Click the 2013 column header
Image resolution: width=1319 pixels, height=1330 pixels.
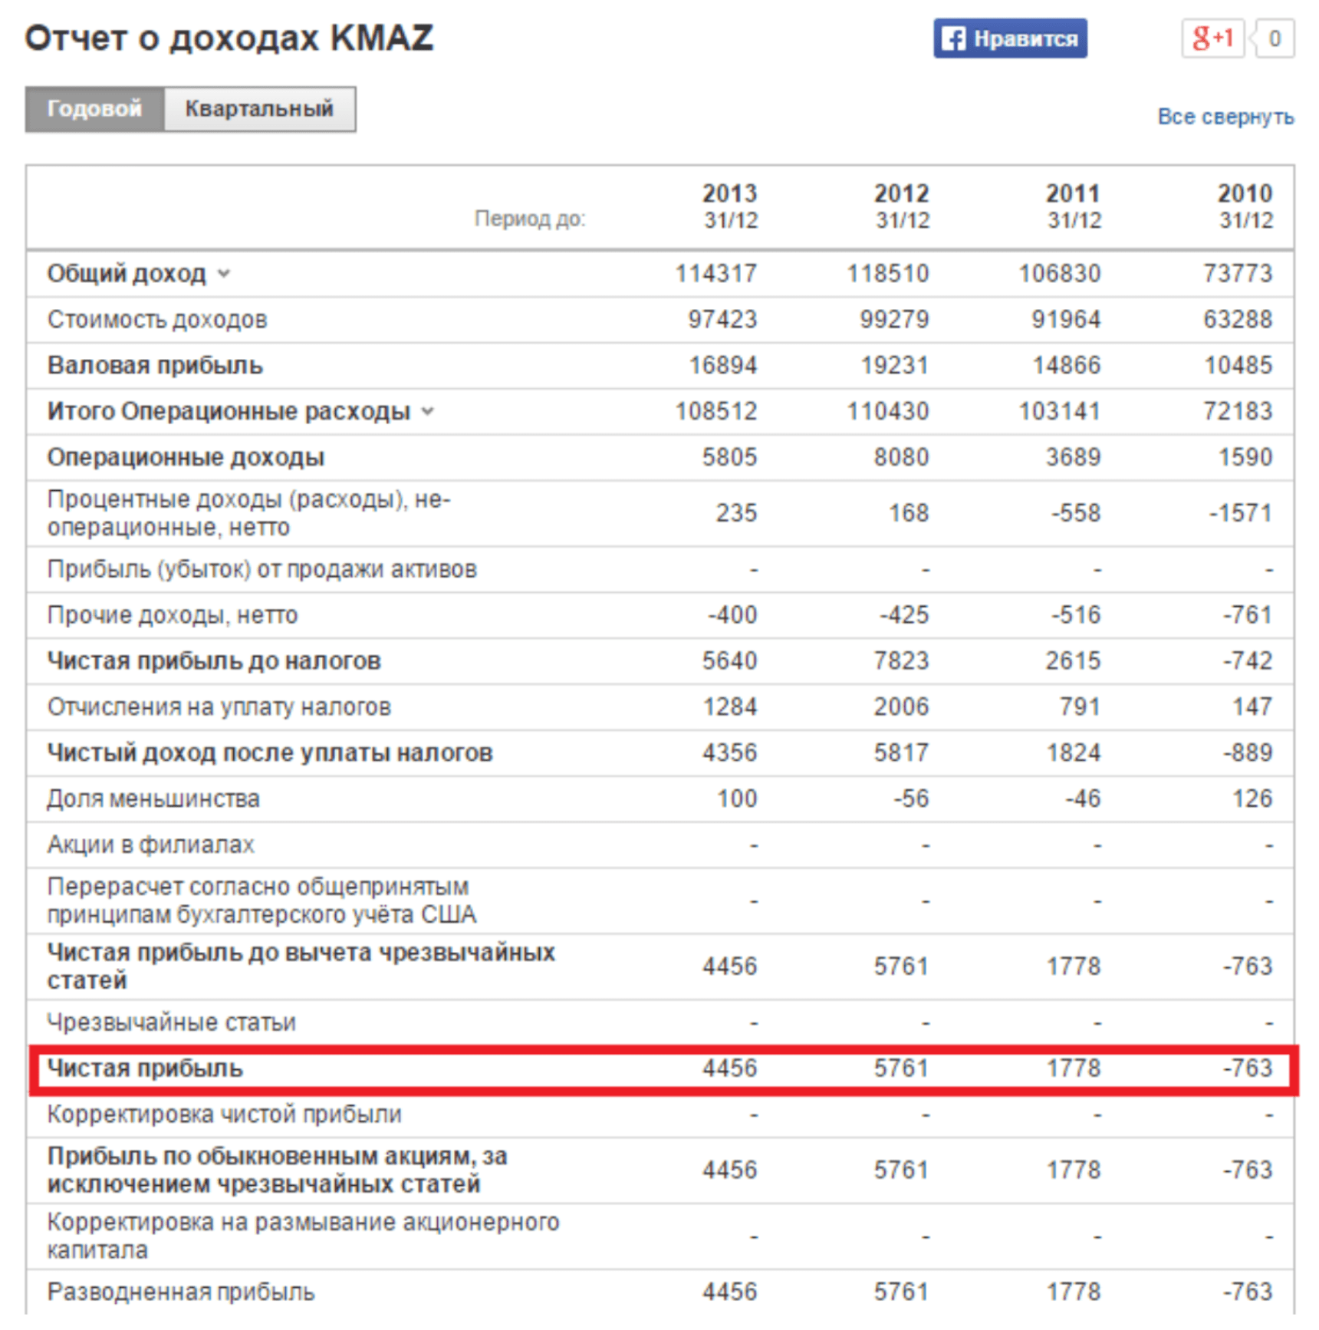click(x=729, y=206)
